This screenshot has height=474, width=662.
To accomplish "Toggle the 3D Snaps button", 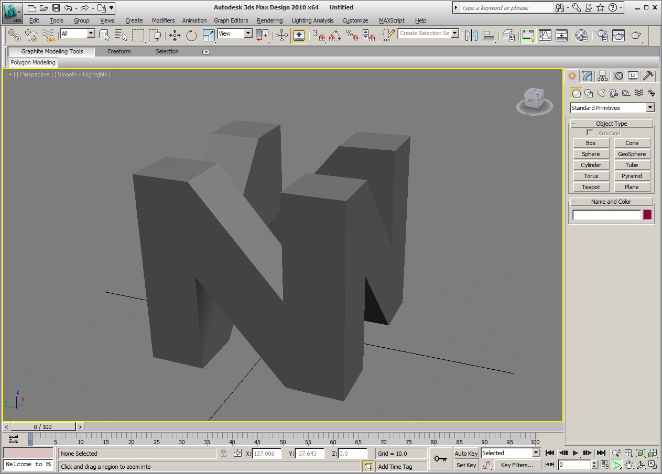I will (319, 35).
